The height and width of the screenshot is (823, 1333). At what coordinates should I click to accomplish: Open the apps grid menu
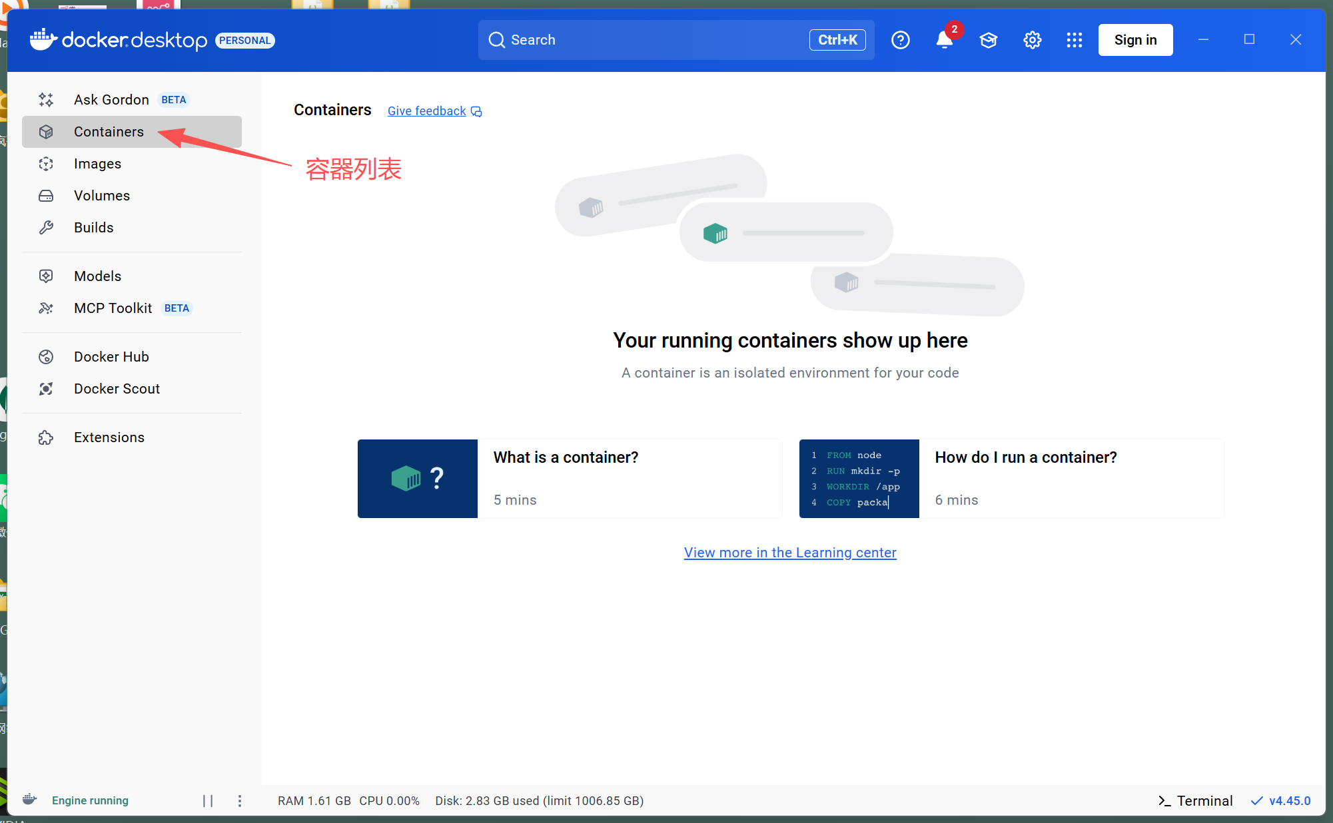(1074, 40)
